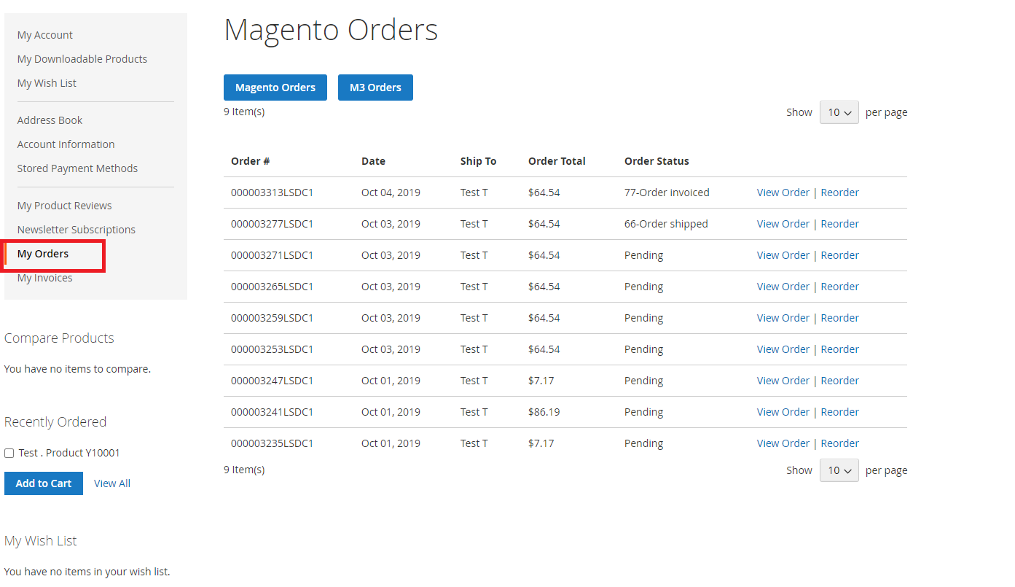Open Newsletter Subscriptions in sidebar
This screenshot has width=1015, height=587.
click(x=77, y=230)
